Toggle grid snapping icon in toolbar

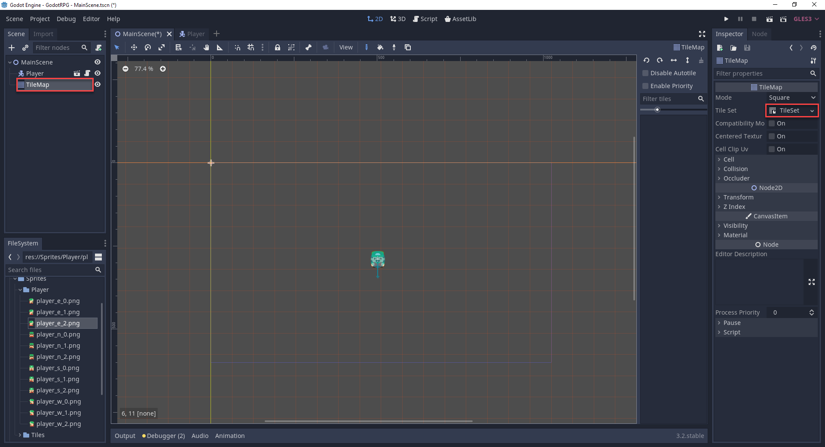pyautogui.click(x=251, y=47)
